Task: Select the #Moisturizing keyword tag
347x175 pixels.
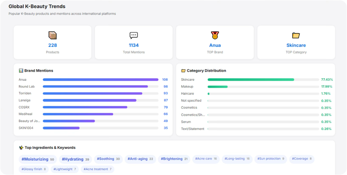Action: [x=38, y=159]
